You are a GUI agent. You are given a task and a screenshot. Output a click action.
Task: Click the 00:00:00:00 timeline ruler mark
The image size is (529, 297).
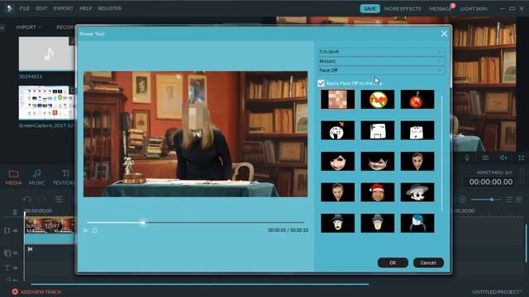tap(39, 211)
